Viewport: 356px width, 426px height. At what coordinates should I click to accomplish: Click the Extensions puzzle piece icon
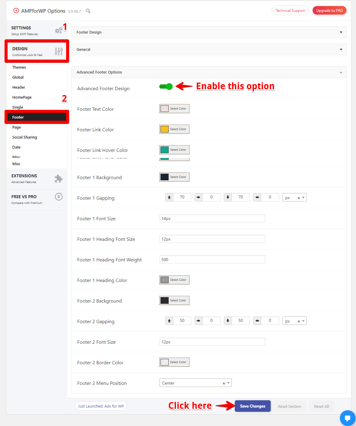59,179
